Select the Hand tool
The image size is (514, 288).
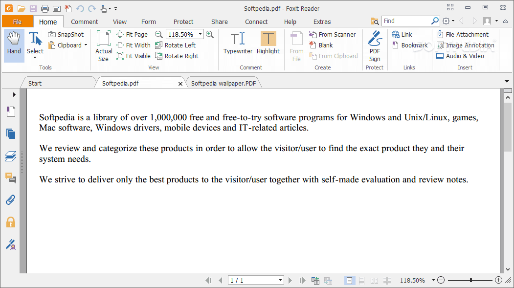(x=14, y=45)
